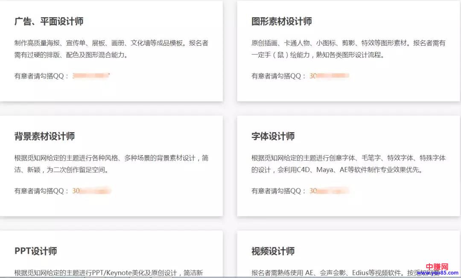Click the 字体设计师 description mentioning C4D, Maya
Image resolution: width=461 pixels, height=278 pixels.
pos(348,164)
